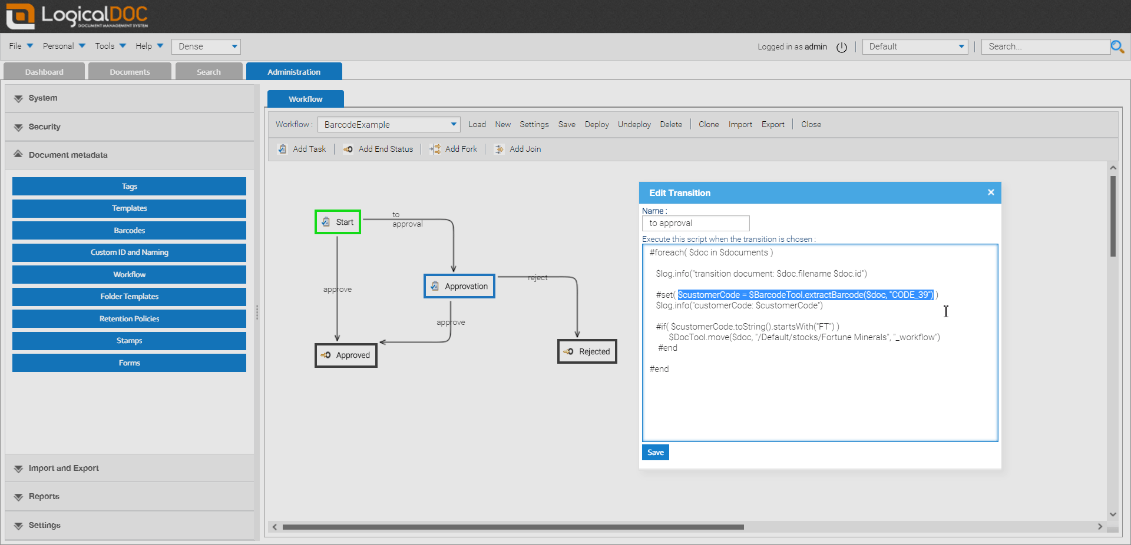Switch to the Documents tab
The width and height of the screenshot is (1131, 545).
pyautogui.click(x=130, y=72)
